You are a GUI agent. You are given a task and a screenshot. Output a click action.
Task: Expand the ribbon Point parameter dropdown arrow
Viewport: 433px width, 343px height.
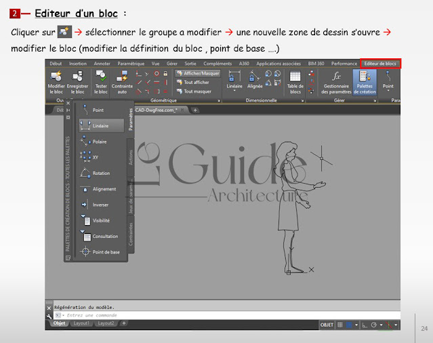click(x=388, y=90)
